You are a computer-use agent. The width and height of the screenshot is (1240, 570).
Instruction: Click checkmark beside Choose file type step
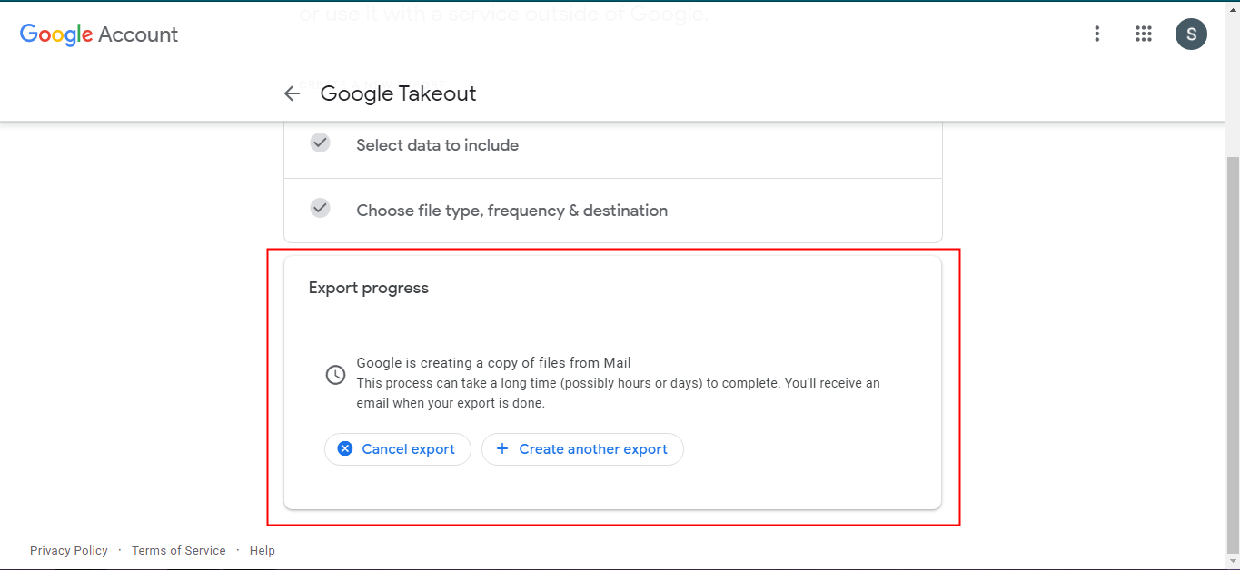tap(320, 209)
